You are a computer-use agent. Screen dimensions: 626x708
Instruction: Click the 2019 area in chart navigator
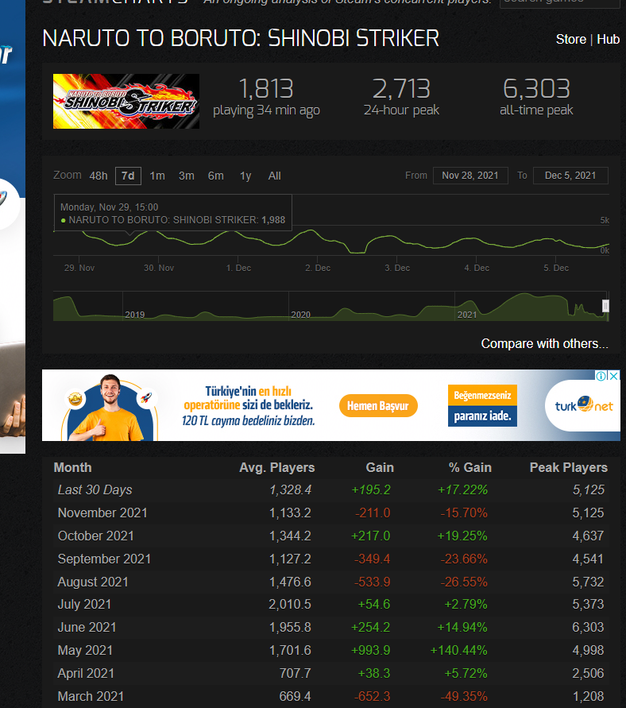coord(135,314)
